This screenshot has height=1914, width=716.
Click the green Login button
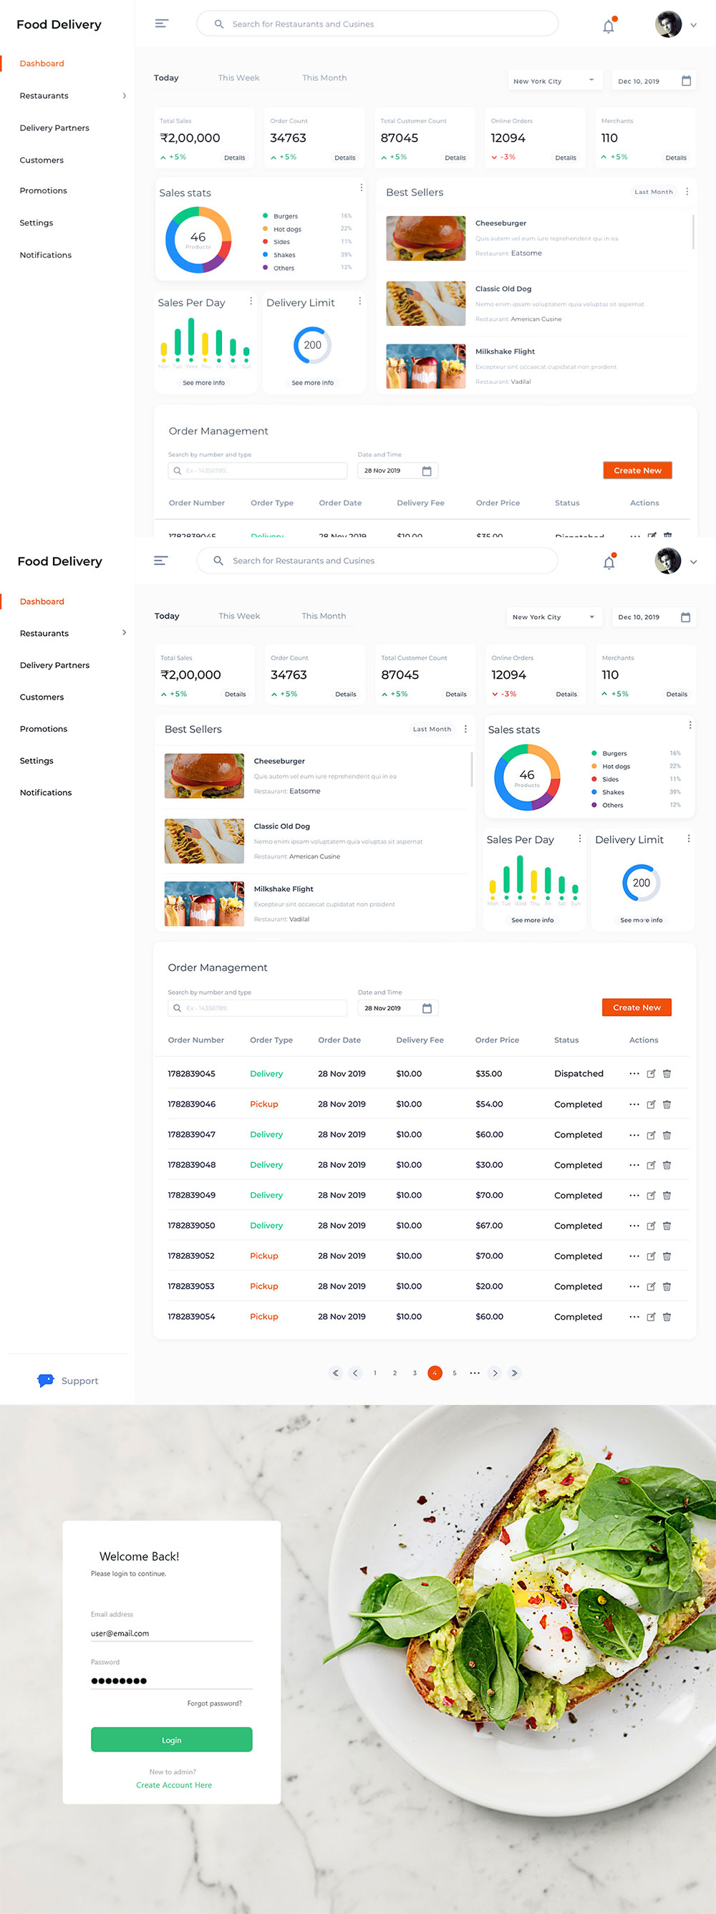coord(172,1739)
